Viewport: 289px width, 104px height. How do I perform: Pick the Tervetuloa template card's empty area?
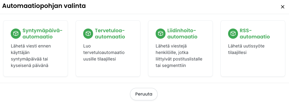pyautogui.click(x=108, y=69)
